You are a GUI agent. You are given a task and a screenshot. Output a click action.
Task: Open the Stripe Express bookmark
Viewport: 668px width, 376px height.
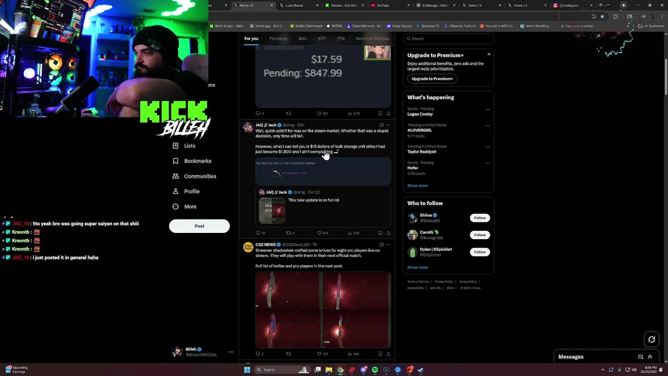(x=399, y=26)
